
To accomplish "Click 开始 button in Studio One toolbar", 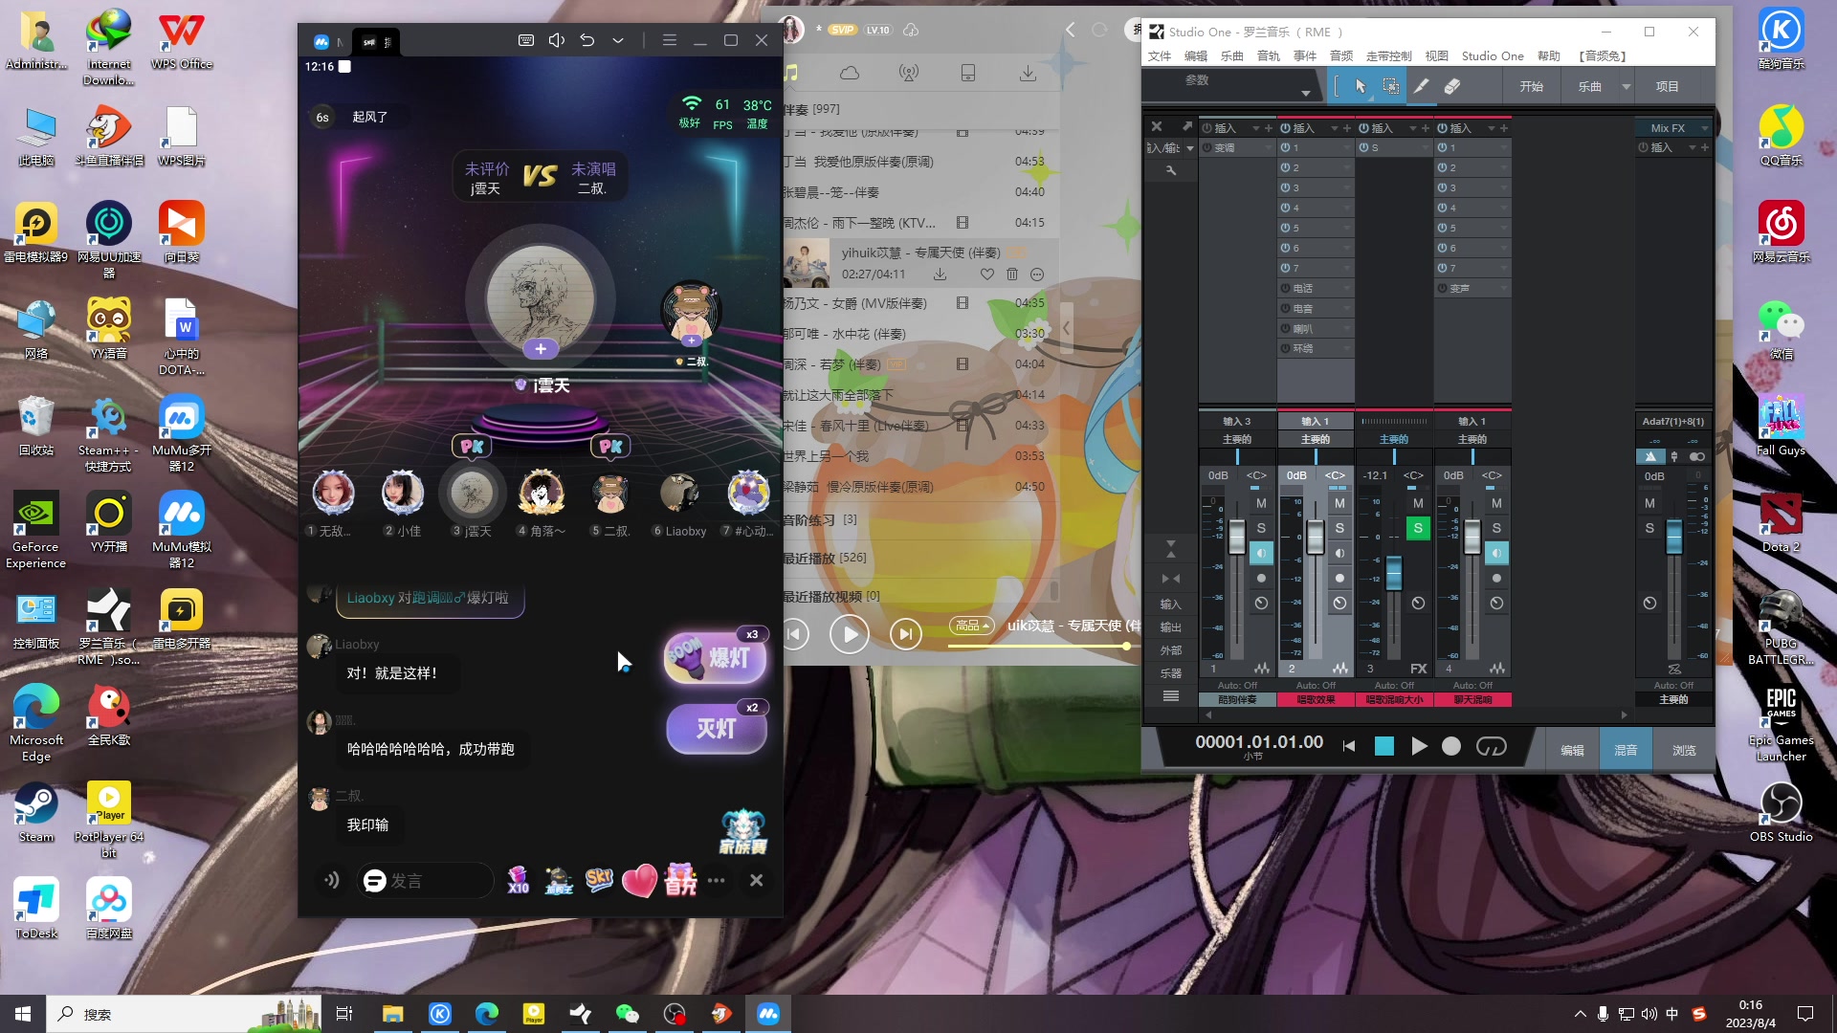I will [1532, 86].
